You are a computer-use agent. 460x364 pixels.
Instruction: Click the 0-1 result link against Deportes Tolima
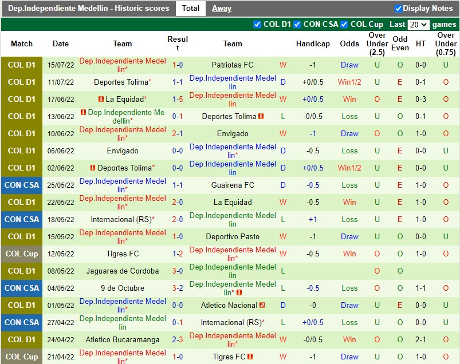pos(178,116)
